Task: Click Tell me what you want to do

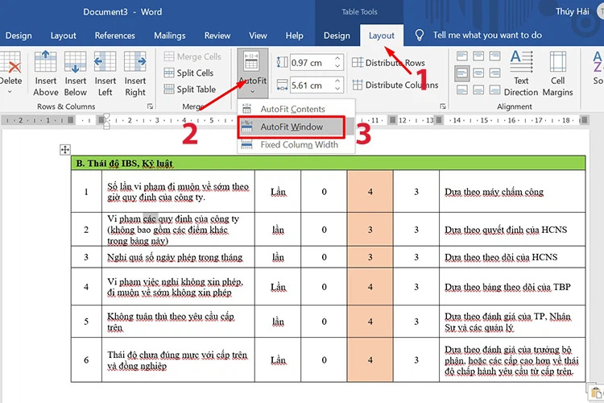Action: pos(487,35)
